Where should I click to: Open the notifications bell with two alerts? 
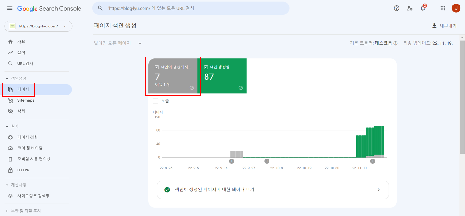click(x=423, y=8)
